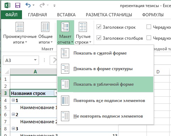Open the Name Box dropdown arrow
This screenshot has height=136, width=171.
(35, 60)
